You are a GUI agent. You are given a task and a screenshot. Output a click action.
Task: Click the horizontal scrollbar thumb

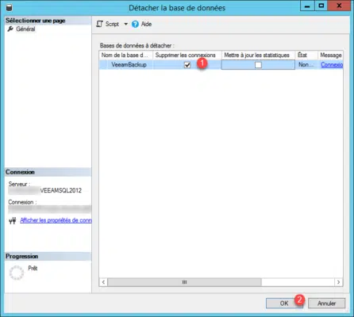185,282
